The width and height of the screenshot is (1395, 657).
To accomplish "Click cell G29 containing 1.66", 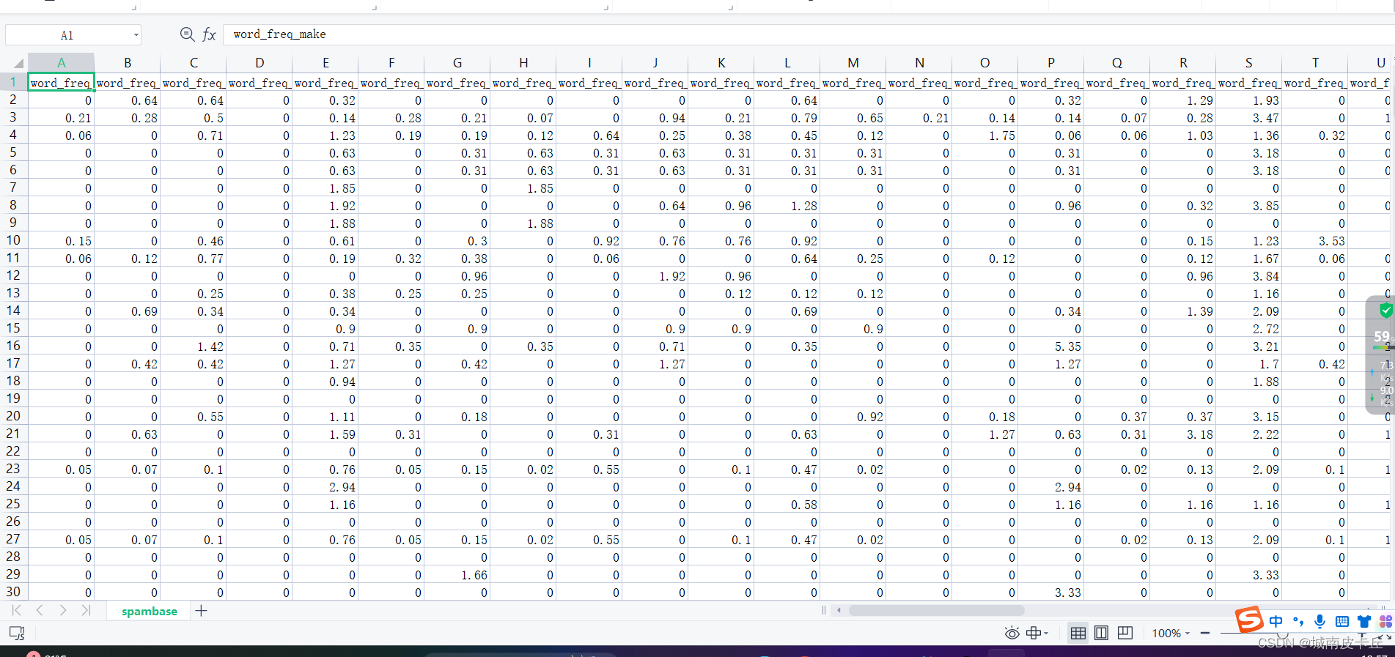I will (x=457, y=575).
